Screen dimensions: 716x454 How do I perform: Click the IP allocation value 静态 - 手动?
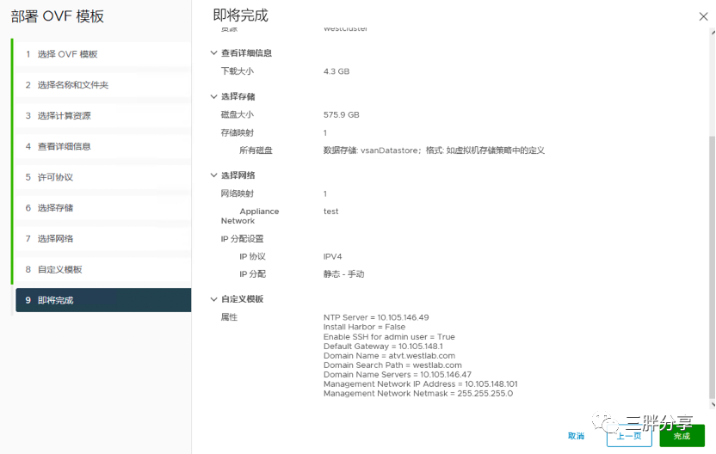pos(343,274)
